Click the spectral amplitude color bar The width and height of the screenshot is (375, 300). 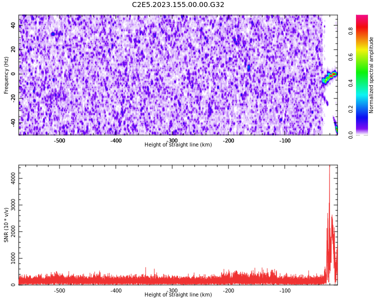(x=362, y=75)
